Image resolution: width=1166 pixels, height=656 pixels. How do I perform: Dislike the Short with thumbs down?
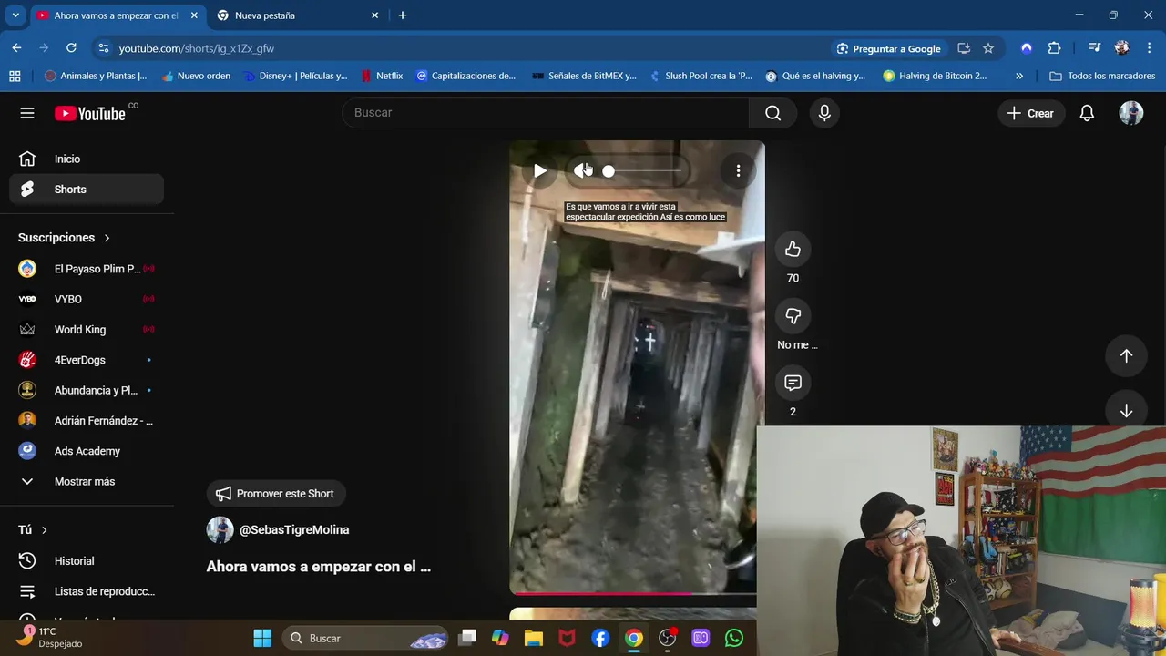(x=793, y=315)
